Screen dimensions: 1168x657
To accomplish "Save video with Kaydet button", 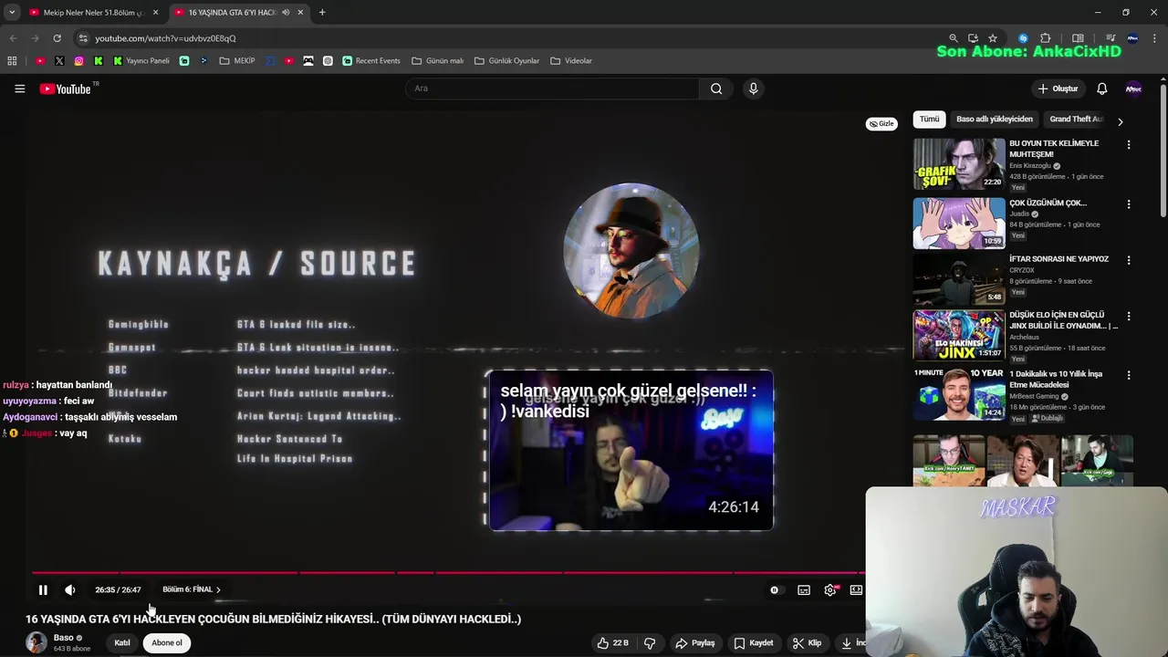I will click(x=754, y=643).
